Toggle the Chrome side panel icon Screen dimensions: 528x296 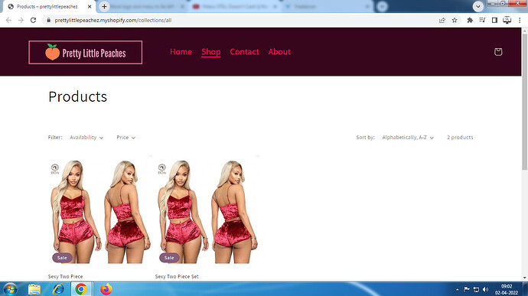[x=494, y=20]
